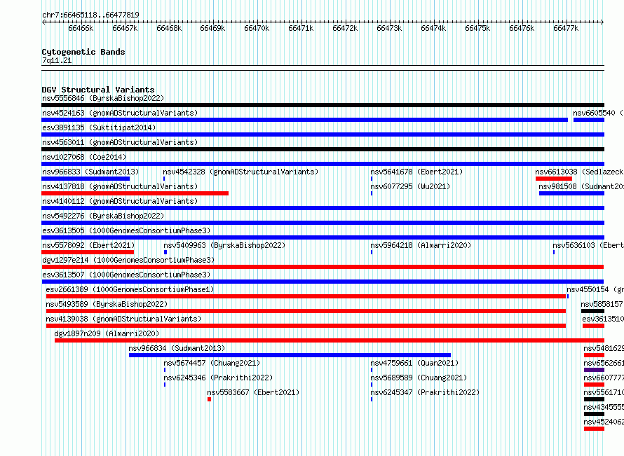Click the 66469k ruler mark
The width and height of the screenshot is (624, 456).
tap(213, 28)
